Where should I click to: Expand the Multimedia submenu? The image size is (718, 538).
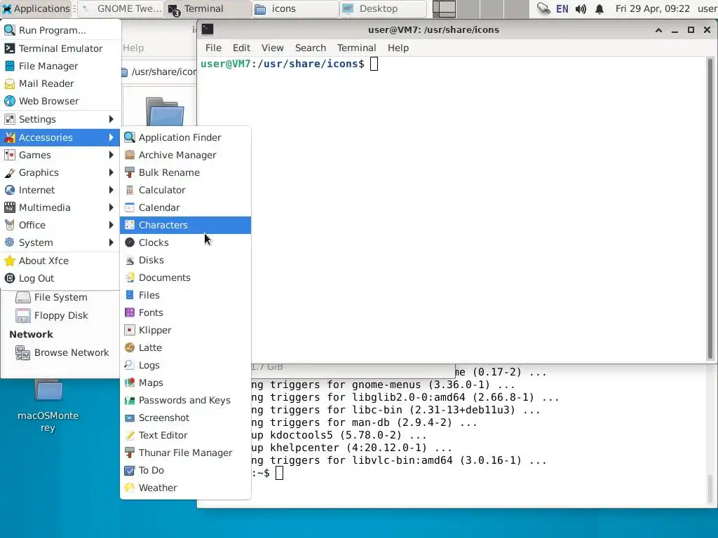pyautogui.click(x=60, y=207)
